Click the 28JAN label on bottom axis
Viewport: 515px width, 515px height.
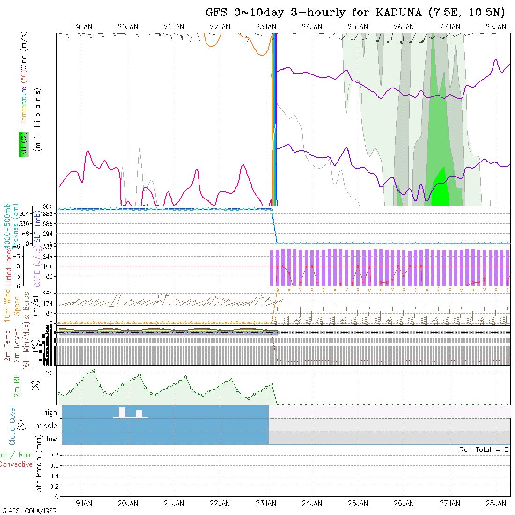click(x=495, y=503)
